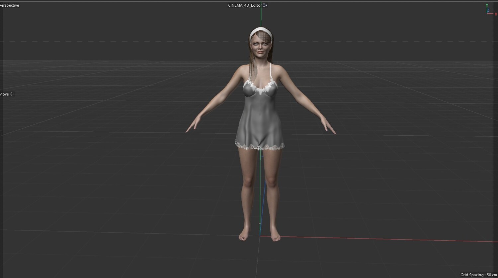Click the Move tool label
The width and height of the screenshot is (498, 278).
tap(4, 94)
